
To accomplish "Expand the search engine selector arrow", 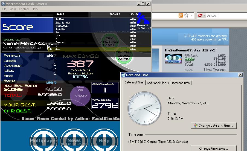I will point(204,15).
